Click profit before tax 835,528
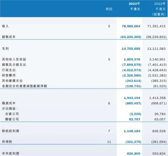 [x=159, y=131]
